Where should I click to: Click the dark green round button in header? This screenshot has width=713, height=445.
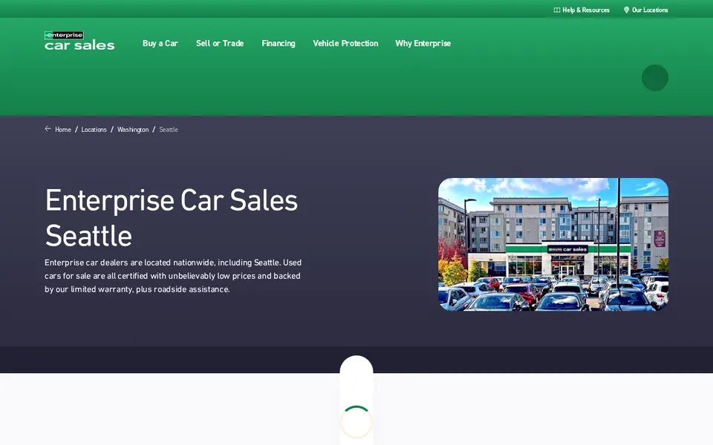click(x=655, y=78)
